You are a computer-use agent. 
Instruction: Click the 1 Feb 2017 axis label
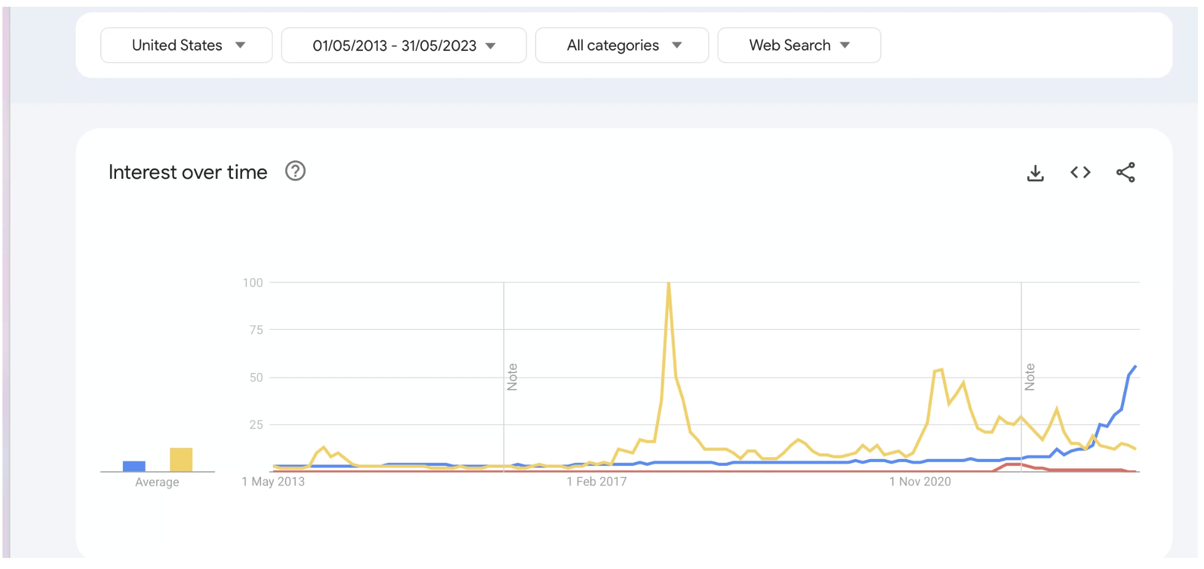point(596,482)
